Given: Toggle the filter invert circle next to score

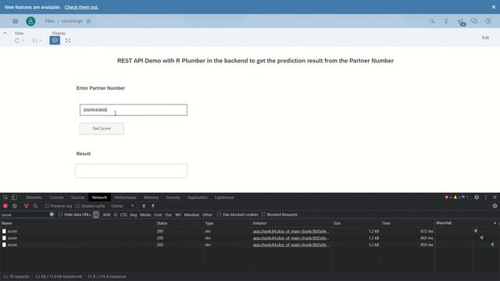Looking at the screenshot, I should point(52,215).
